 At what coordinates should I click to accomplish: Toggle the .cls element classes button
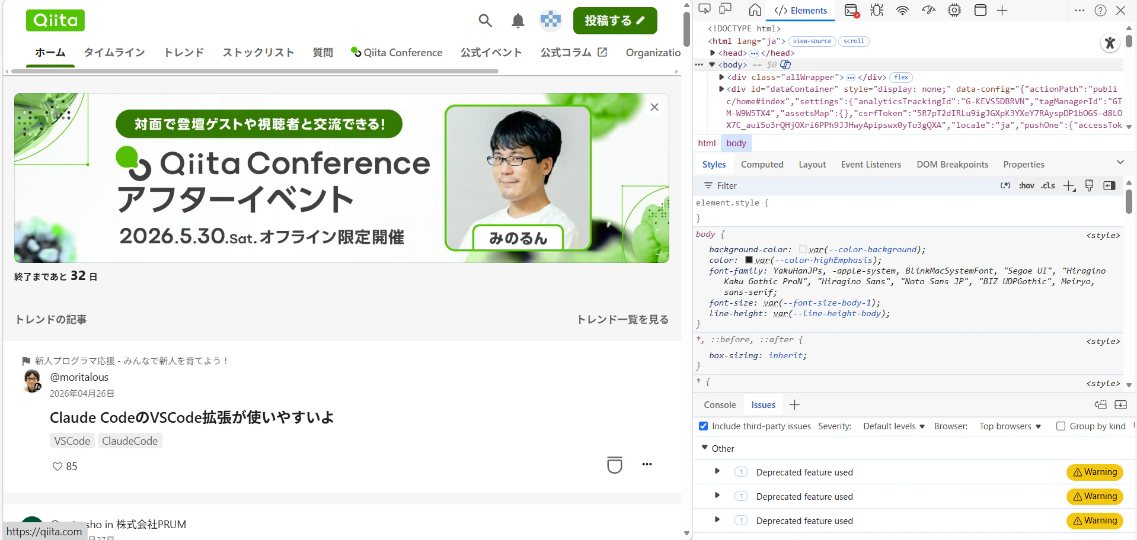click(1048, 185)
